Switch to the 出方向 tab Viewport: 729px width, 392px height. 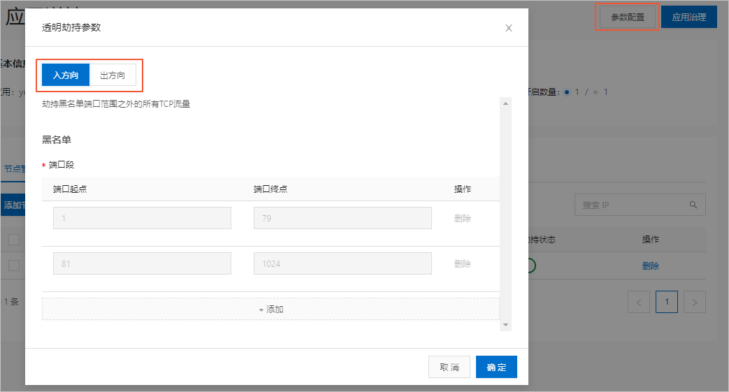(x=113, y=75)
